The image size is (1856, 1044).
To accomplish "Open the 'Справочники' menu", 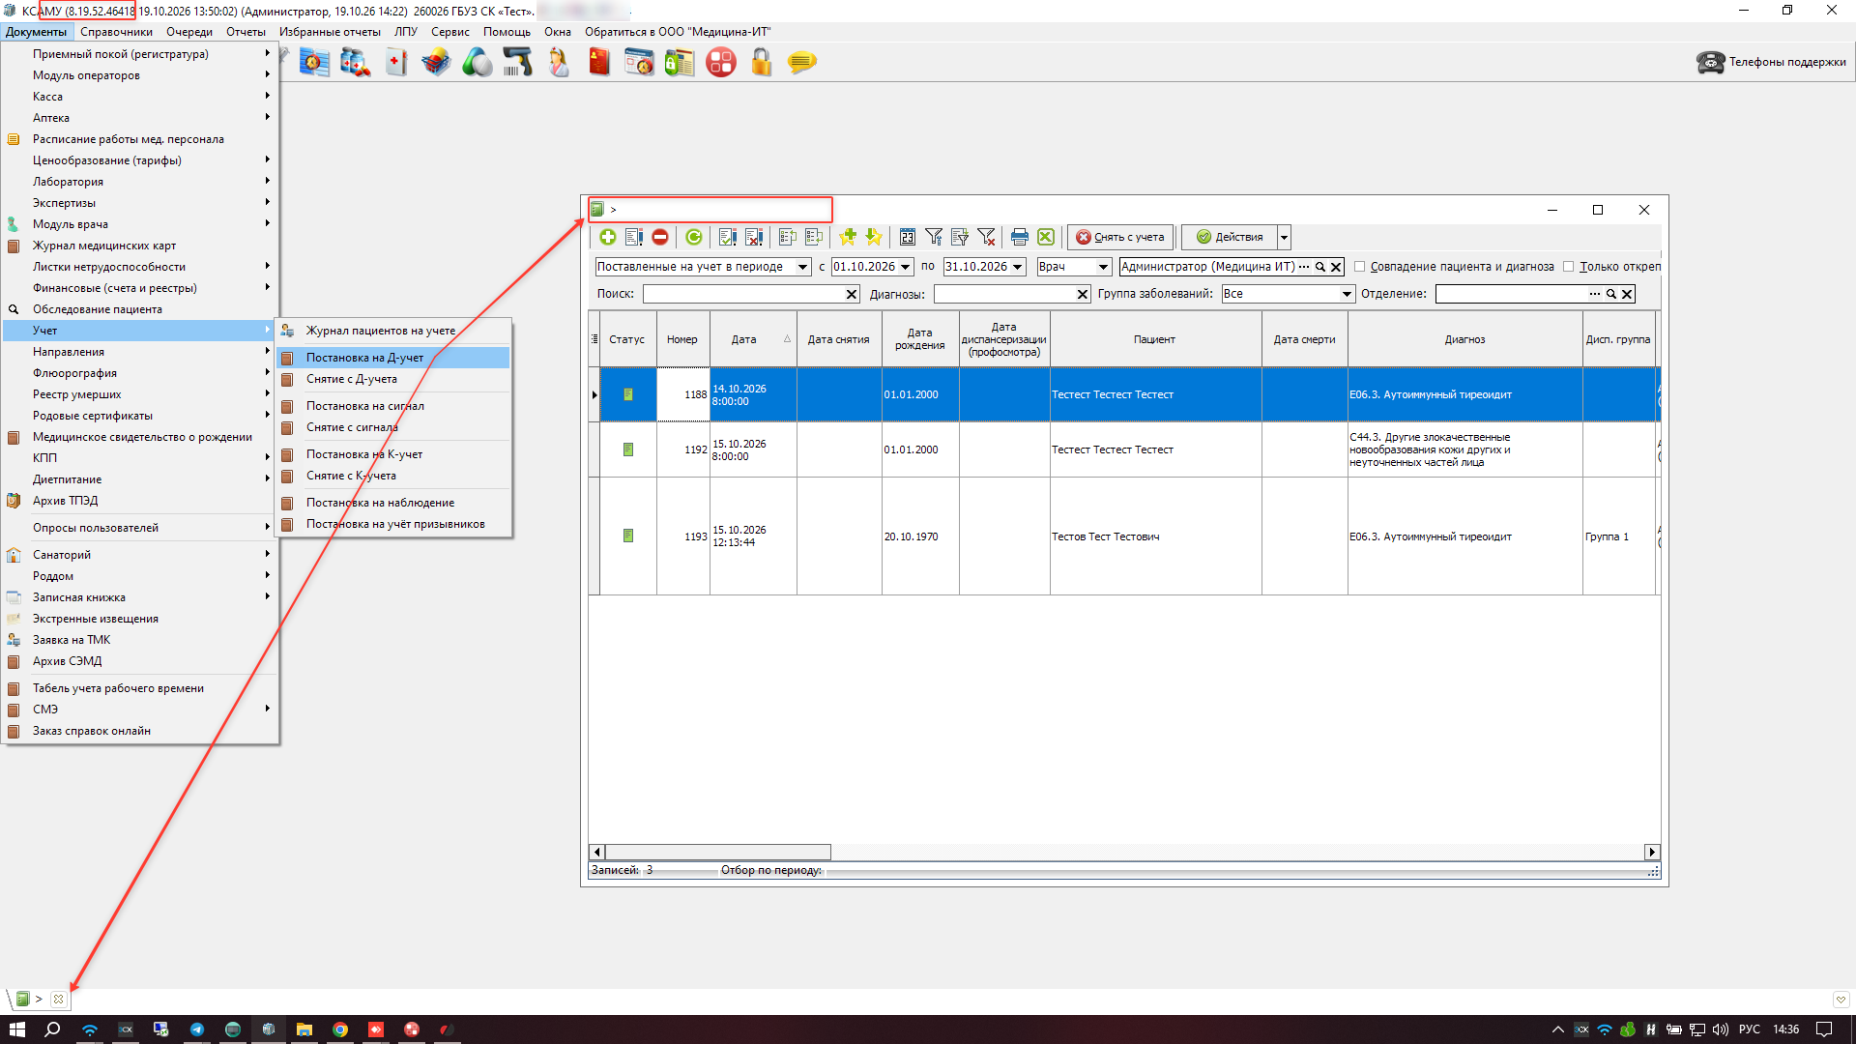I will [116, 32].
